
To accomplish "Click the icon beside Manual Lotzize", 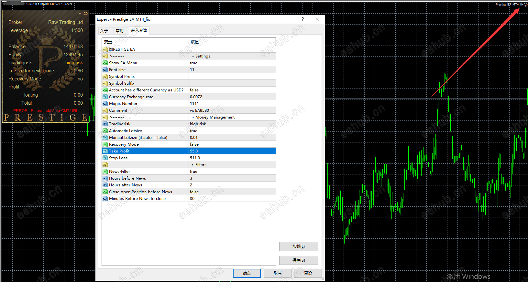I will coord(105,138).
